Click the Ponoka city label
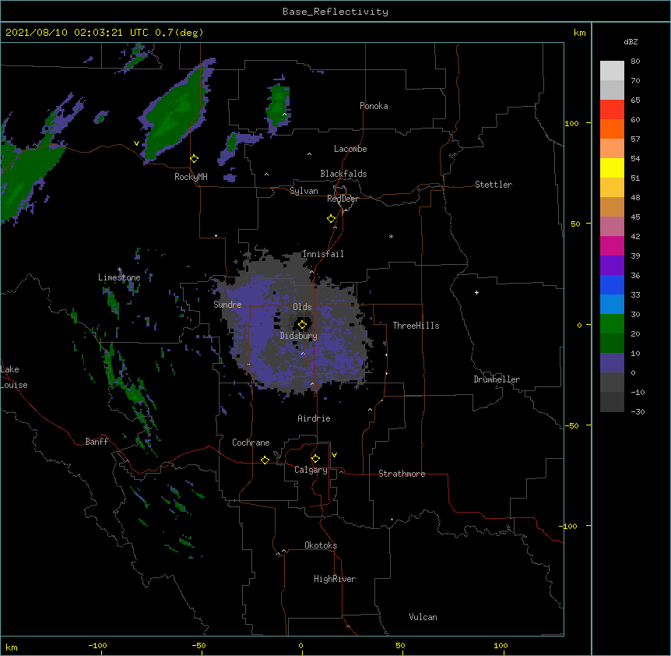Viewport: 671px width, 656px height. click(x=374, y=106)
